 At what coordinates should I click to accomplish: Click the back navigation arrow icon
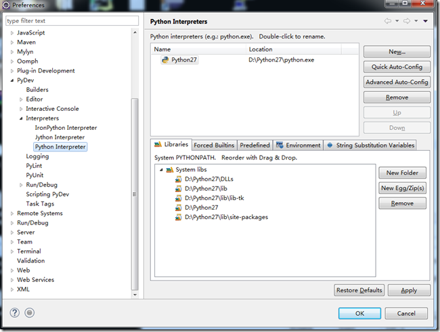388,21
